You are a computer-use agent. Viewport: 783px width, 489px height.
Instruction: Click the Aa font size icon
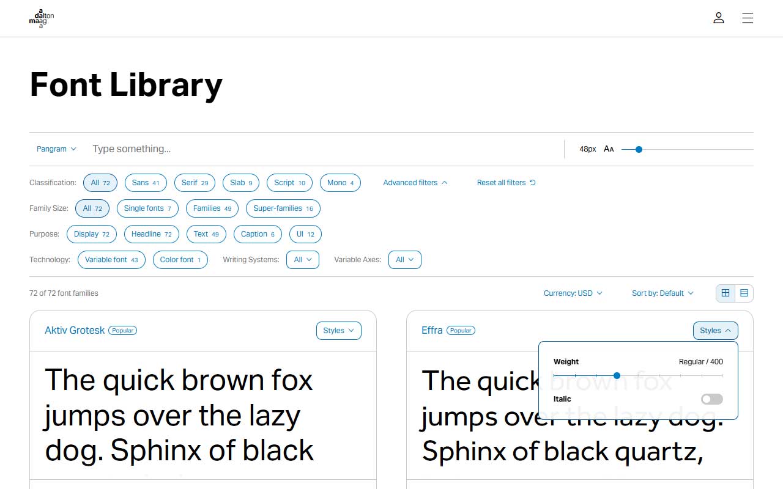pos(608,149)
